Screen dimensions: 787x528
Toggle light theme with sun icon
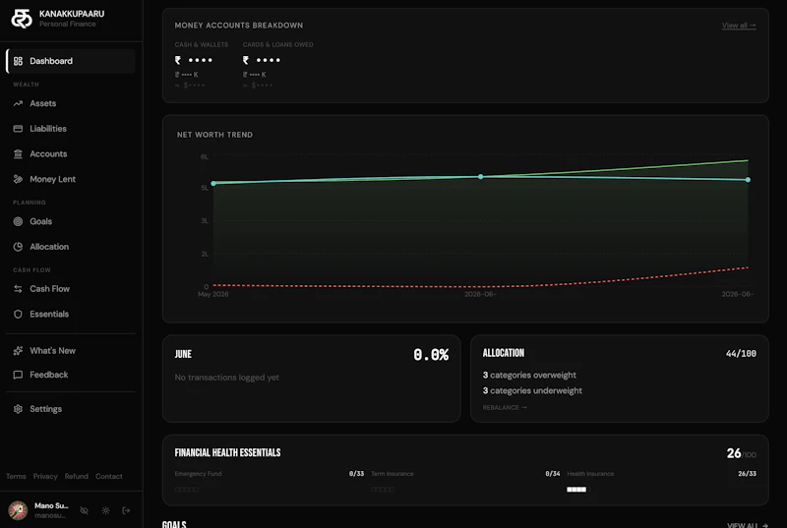point(105,510)
